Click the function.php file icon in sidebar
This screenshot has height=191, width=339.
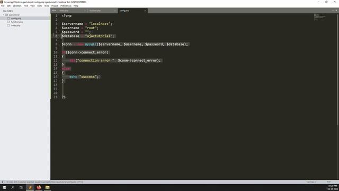click(8, 22)
